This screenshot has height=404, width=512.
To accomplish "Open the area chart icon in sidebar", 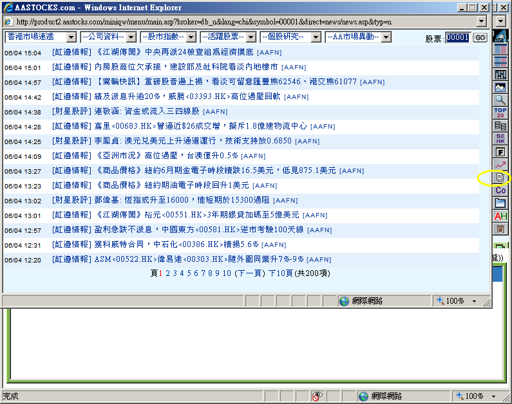I will (x=500, y=87).
